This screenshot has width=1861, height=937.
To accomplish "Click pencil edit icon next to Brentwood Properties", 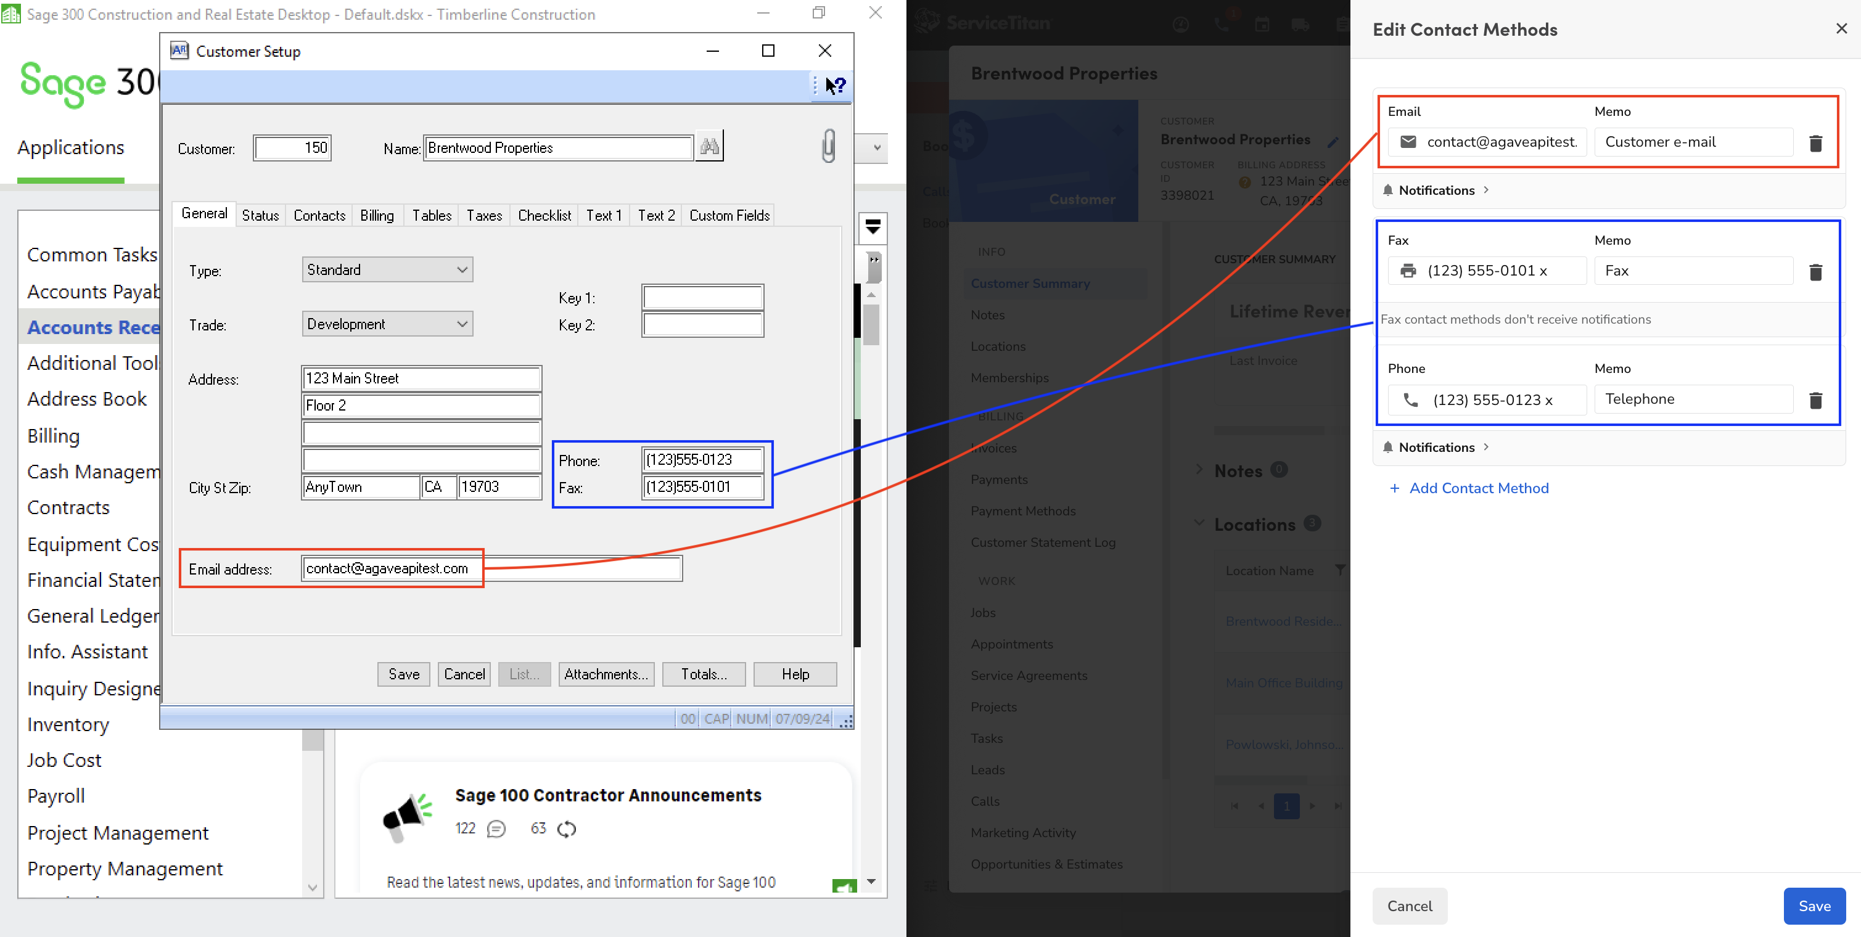I will coord(1333,142).
